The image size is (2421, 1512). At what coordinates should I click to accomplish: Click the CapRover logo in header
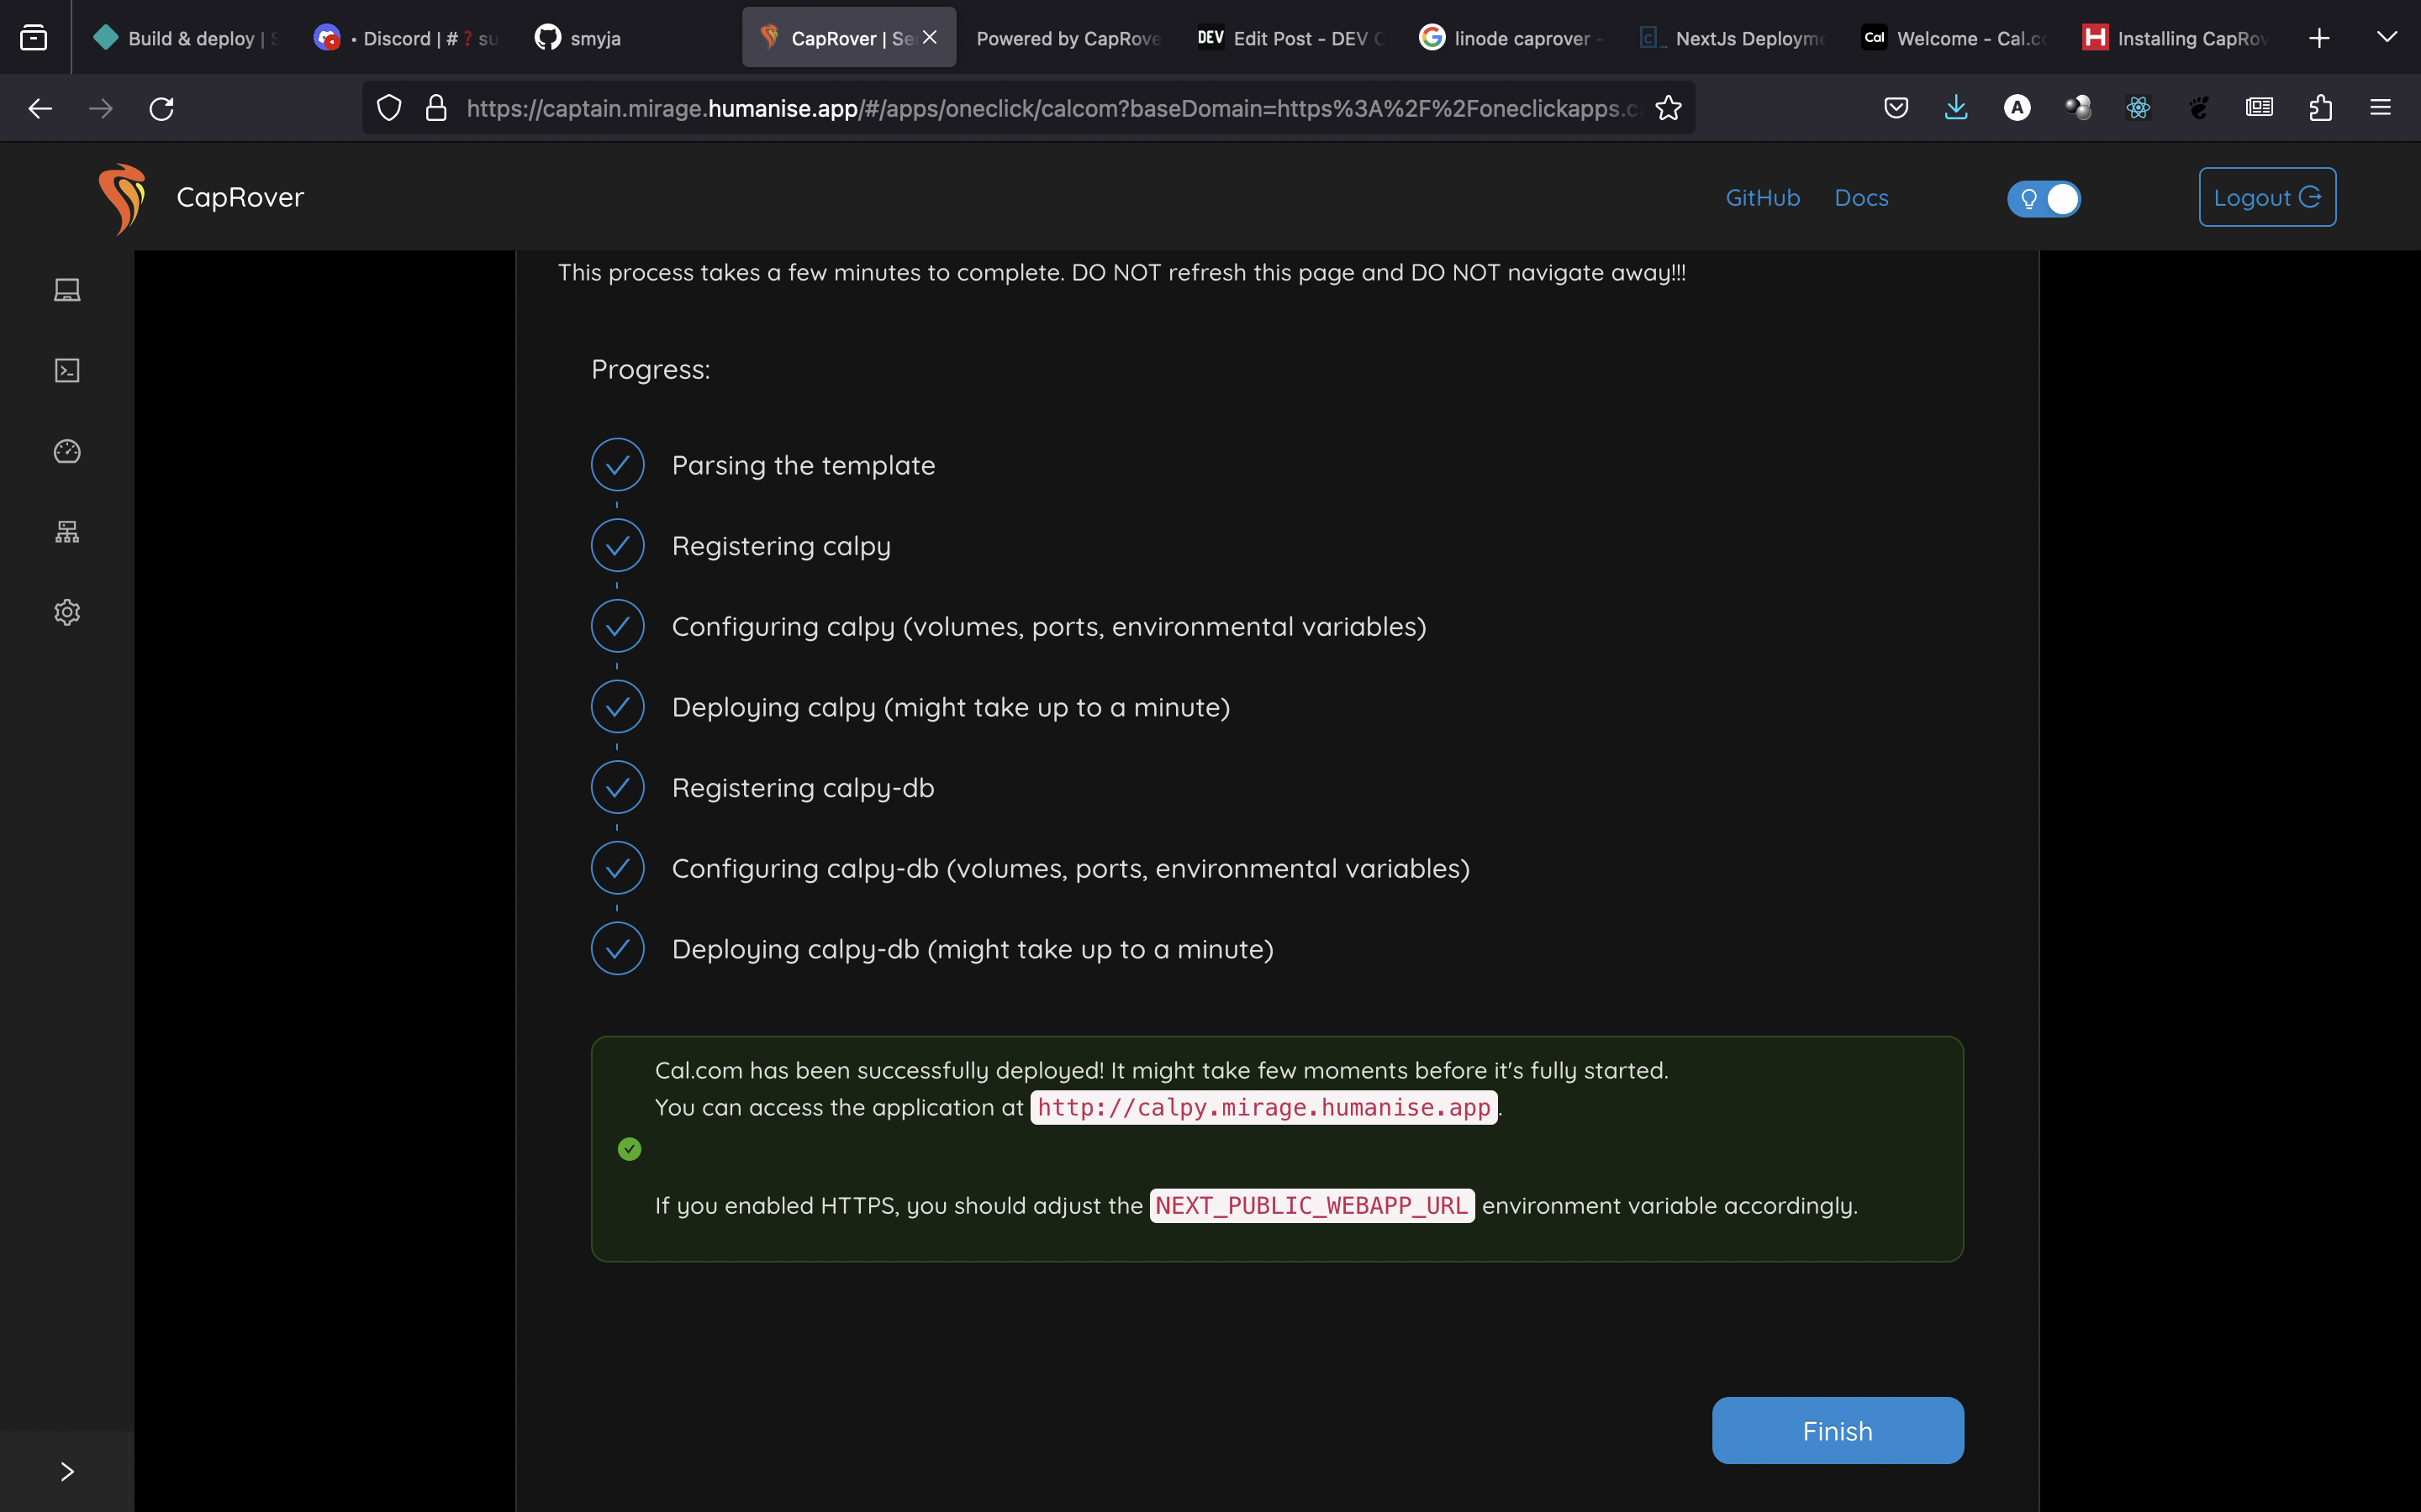122,198
